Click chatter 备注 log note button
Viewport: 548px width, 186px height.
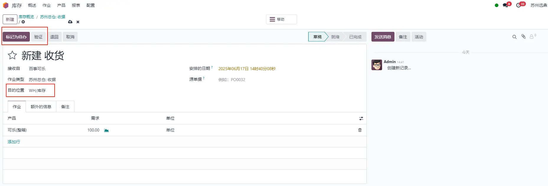click(403, 37)
